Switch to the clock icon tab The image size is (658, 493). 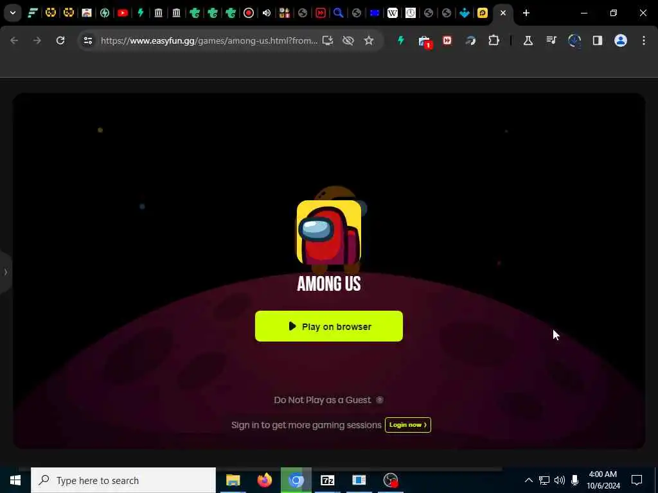coord(411,13)
